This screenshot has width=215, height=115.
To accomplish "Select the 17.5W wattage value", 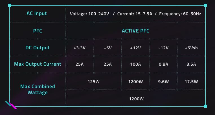I will point(191,82).
